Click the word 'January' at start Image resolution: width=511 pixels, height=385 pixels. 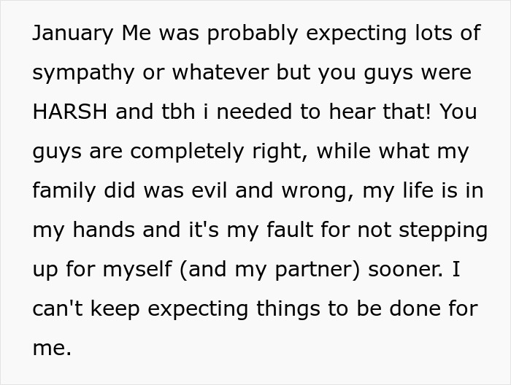point(73,34)
